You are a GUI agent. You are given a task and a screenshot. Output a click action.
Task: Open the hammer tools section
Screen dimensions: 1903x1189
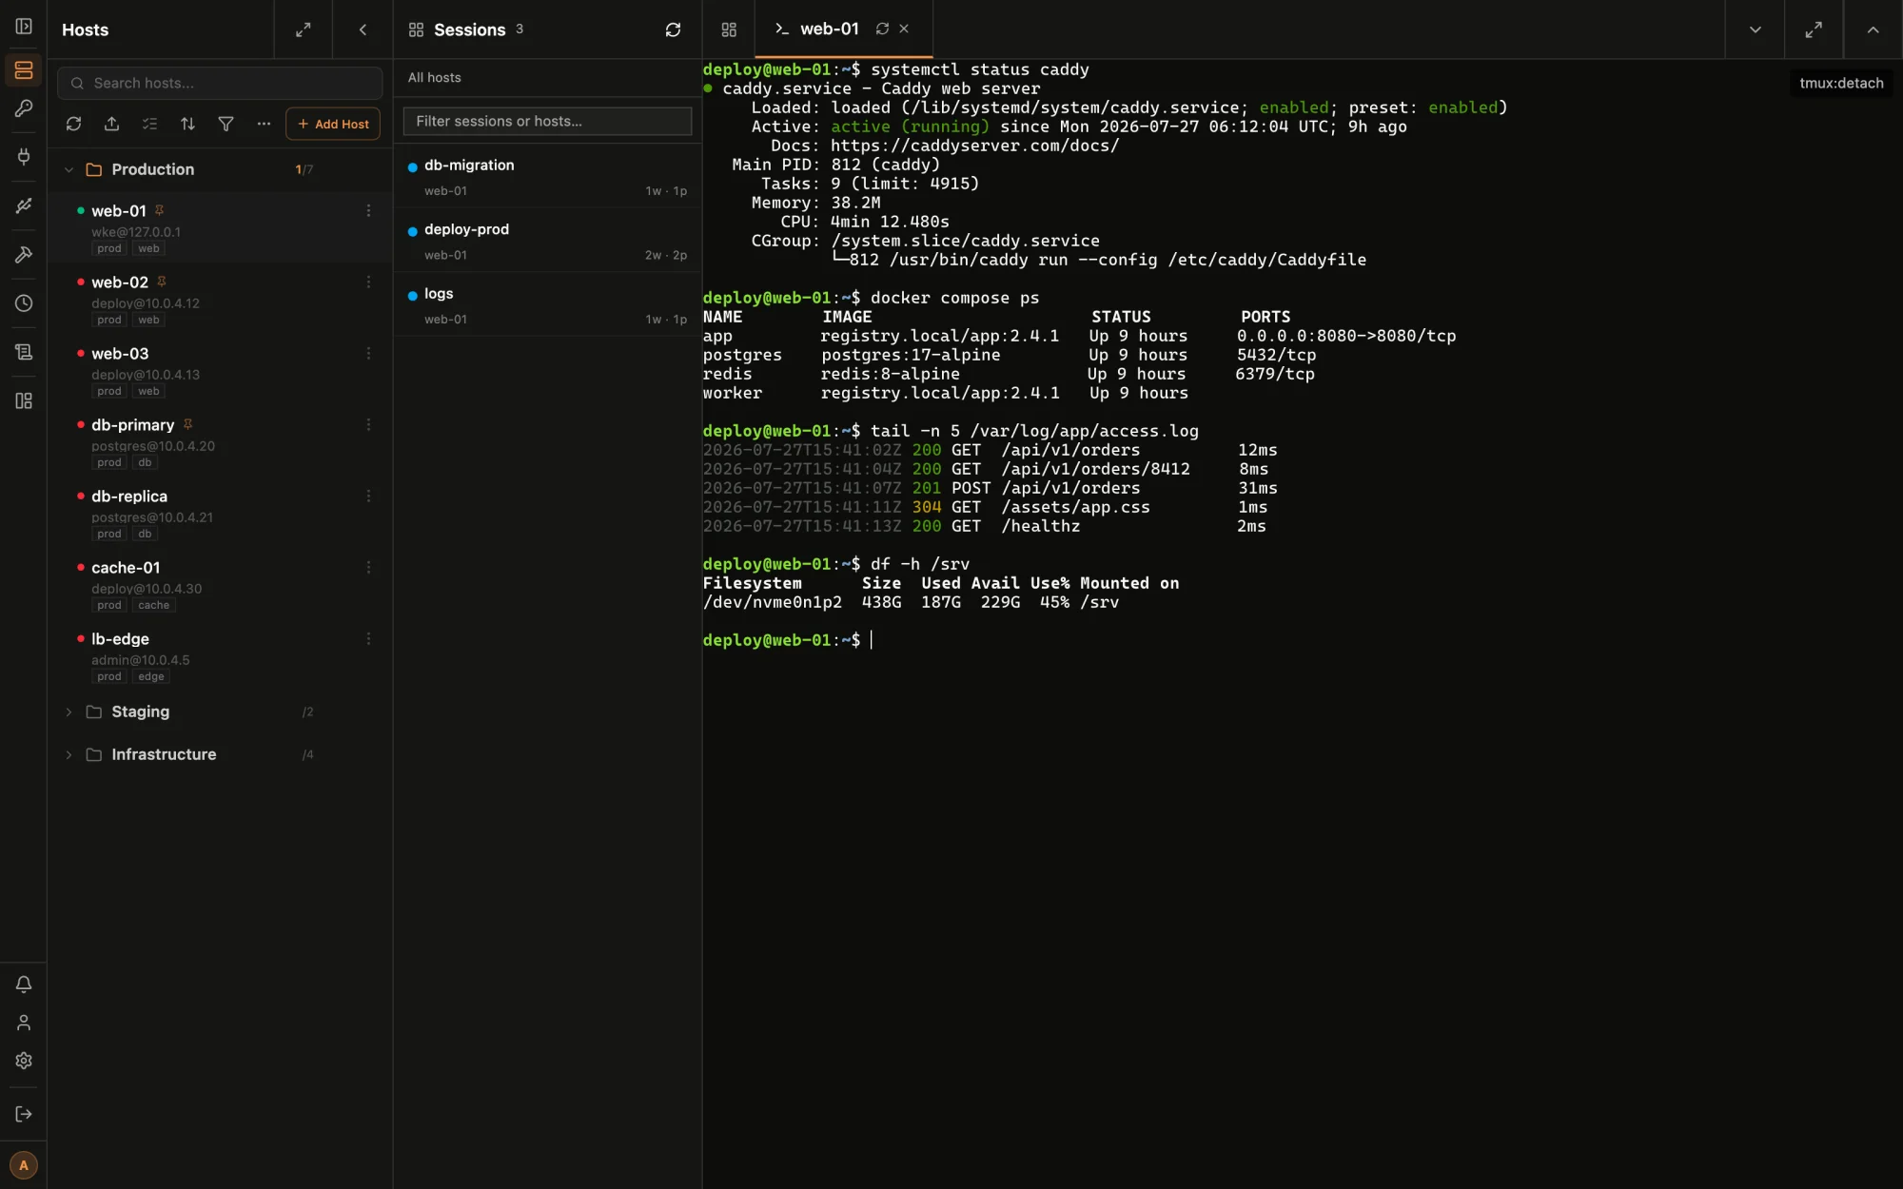click(24, 255)
